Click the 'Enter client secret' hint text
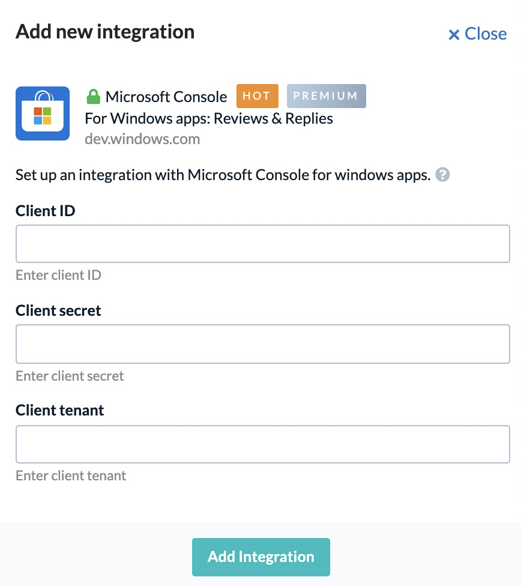The width and height of the screenshot is (521, 586). click(70, 376)
